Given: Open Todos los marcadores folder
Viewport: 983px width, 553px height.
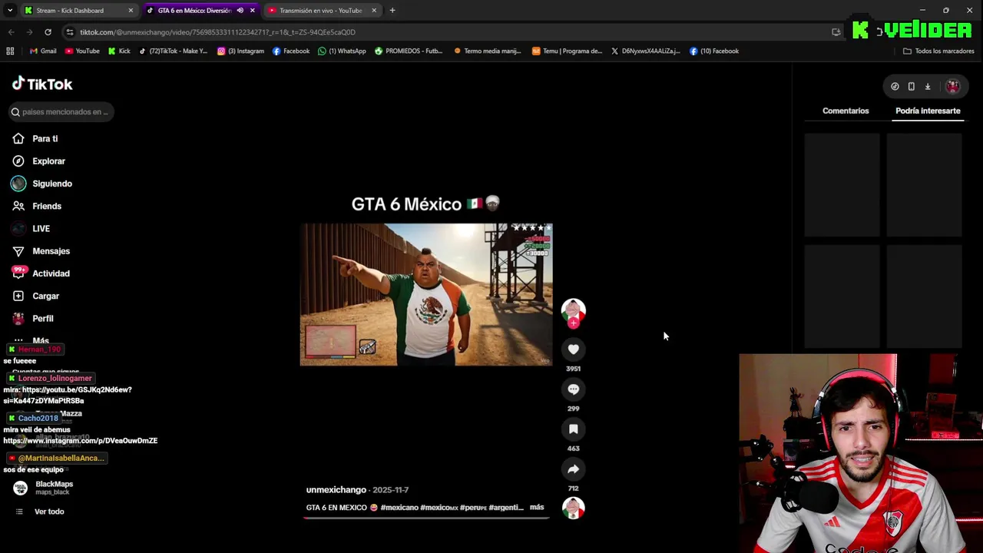Looking at the screenshot, I should pos(938,51).
